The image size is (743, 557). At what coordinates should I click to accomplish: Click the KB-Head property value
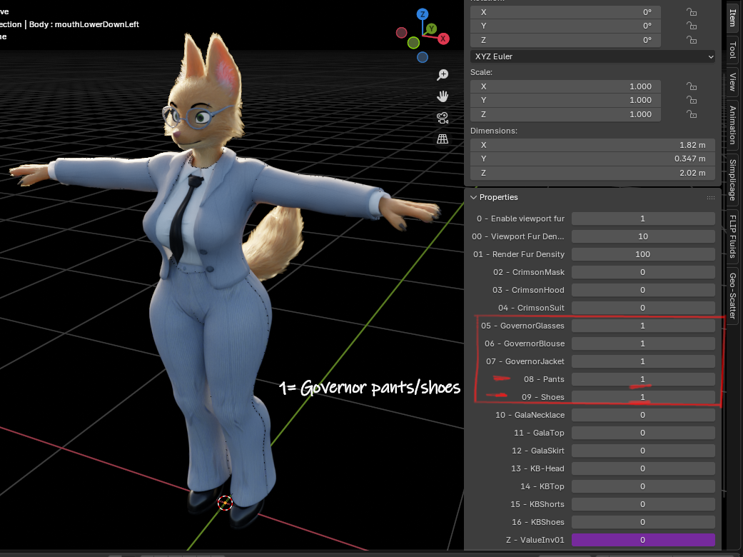[643, 468]
